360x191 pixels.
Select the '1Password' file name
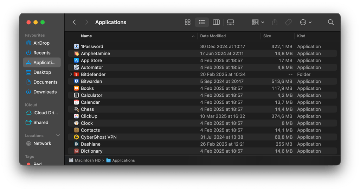[x=92, y=46]
